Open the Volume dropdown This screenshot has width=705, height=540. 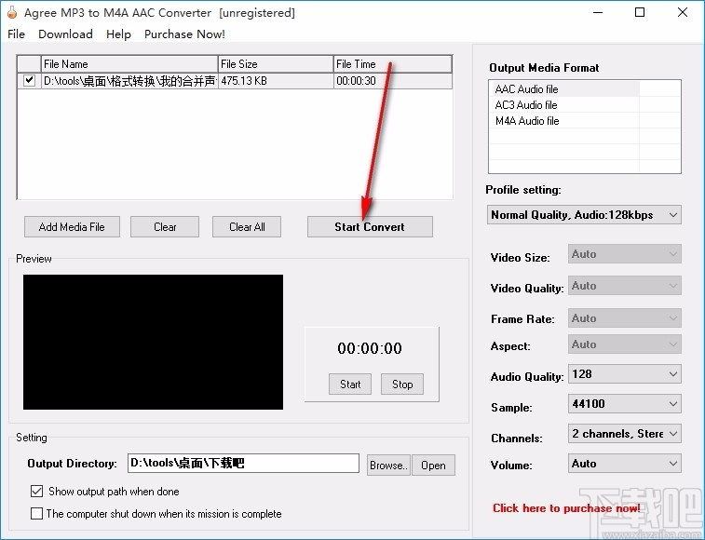click(625, 463)
